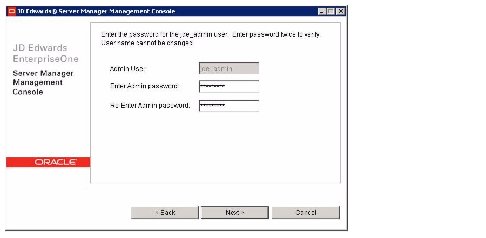Click the JD Edwards EnterpriseOne sidebar heading
The width and height of the screenshot is (486, 238).
pyautogui.click(x=45, y=53)
